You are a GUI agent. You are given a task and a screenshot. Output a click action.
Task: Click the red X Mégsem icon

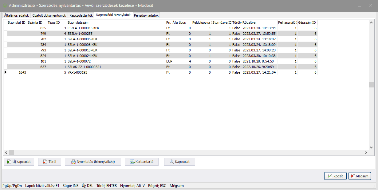[353, 176]
